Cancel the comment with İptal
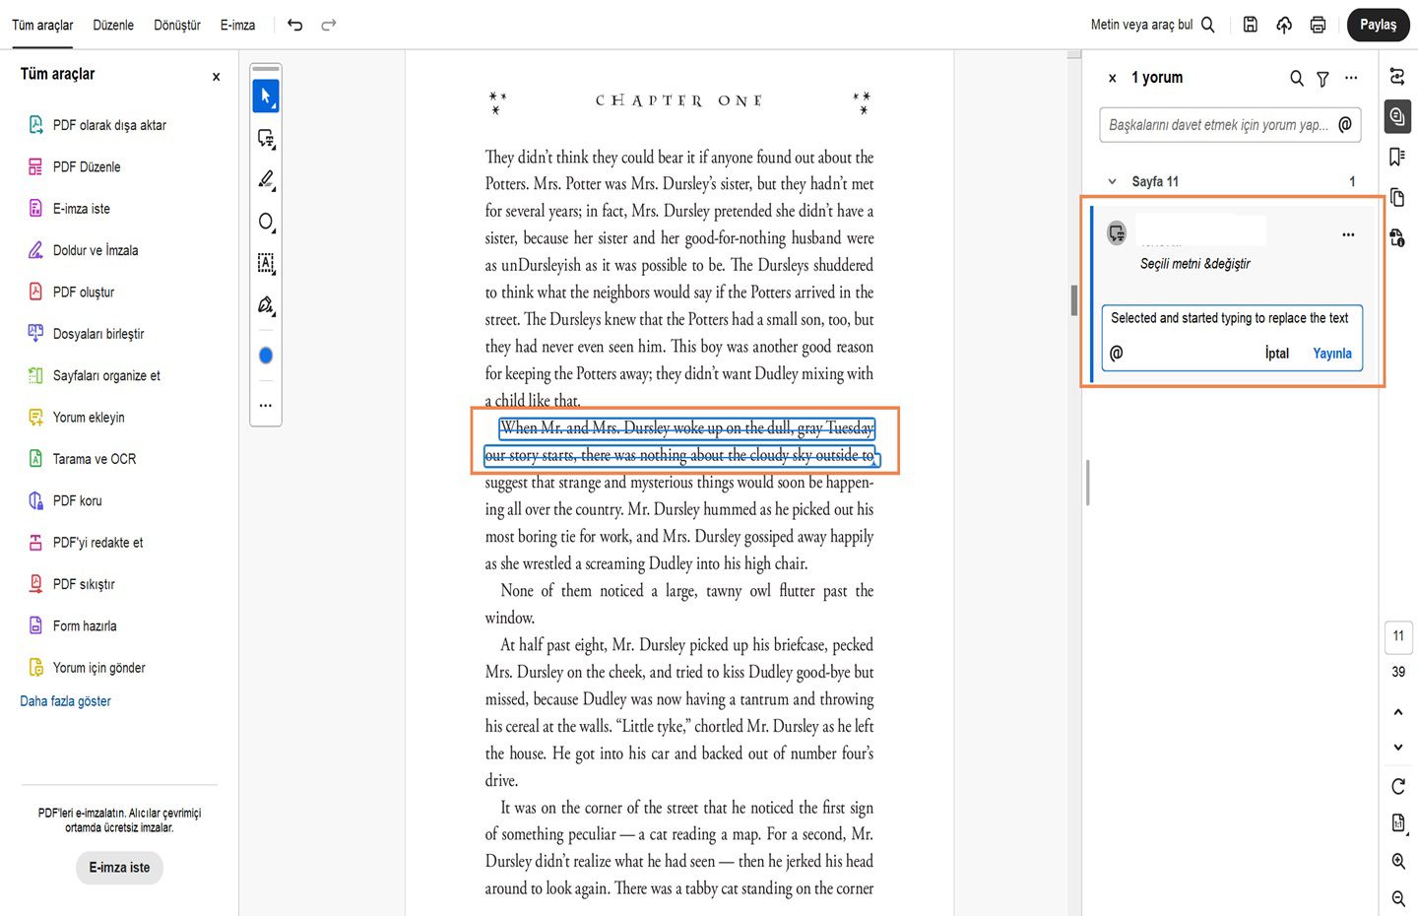1418x916 pixels. click(1277, 354)
